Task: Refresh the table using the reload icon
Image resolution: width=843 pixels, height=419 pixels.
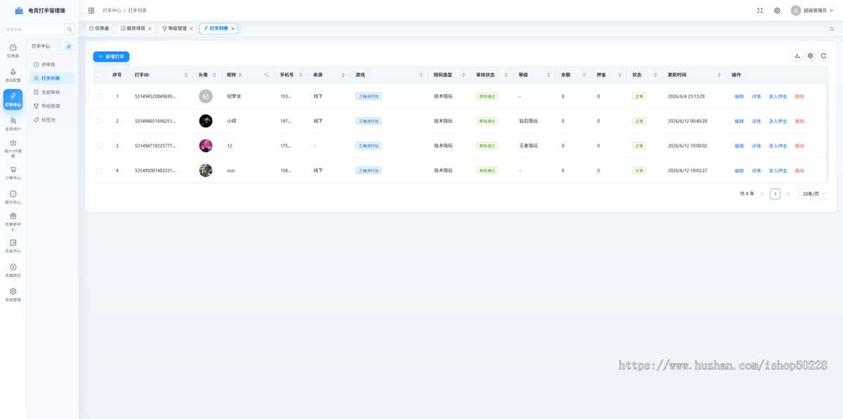Action: (x=823, y=56)
